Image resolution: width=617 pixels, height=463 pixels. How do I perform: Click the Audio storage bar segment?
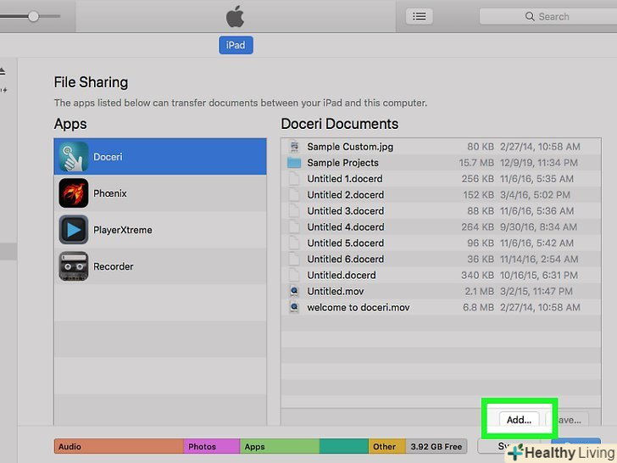click(119, 446)
